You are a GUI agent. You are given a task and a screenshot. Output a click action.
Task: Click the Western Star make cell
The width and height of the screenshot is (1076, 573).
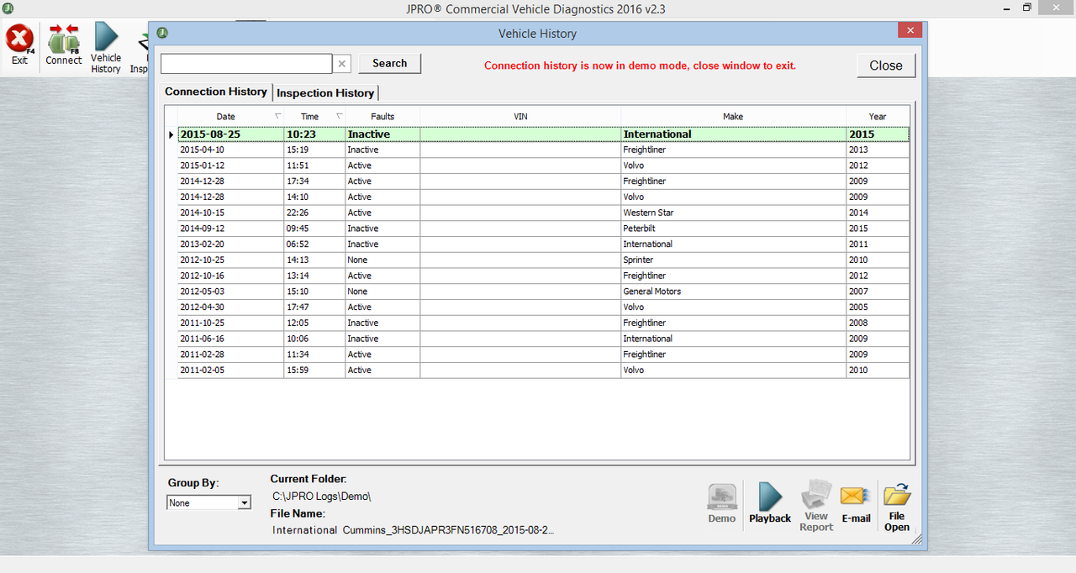click(x=734, y=213)
